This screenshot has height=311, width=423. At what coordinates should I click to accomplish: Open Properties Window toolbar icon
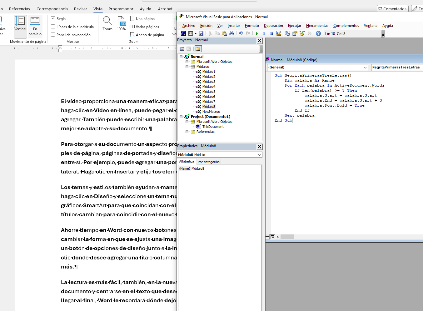(295, 33)
